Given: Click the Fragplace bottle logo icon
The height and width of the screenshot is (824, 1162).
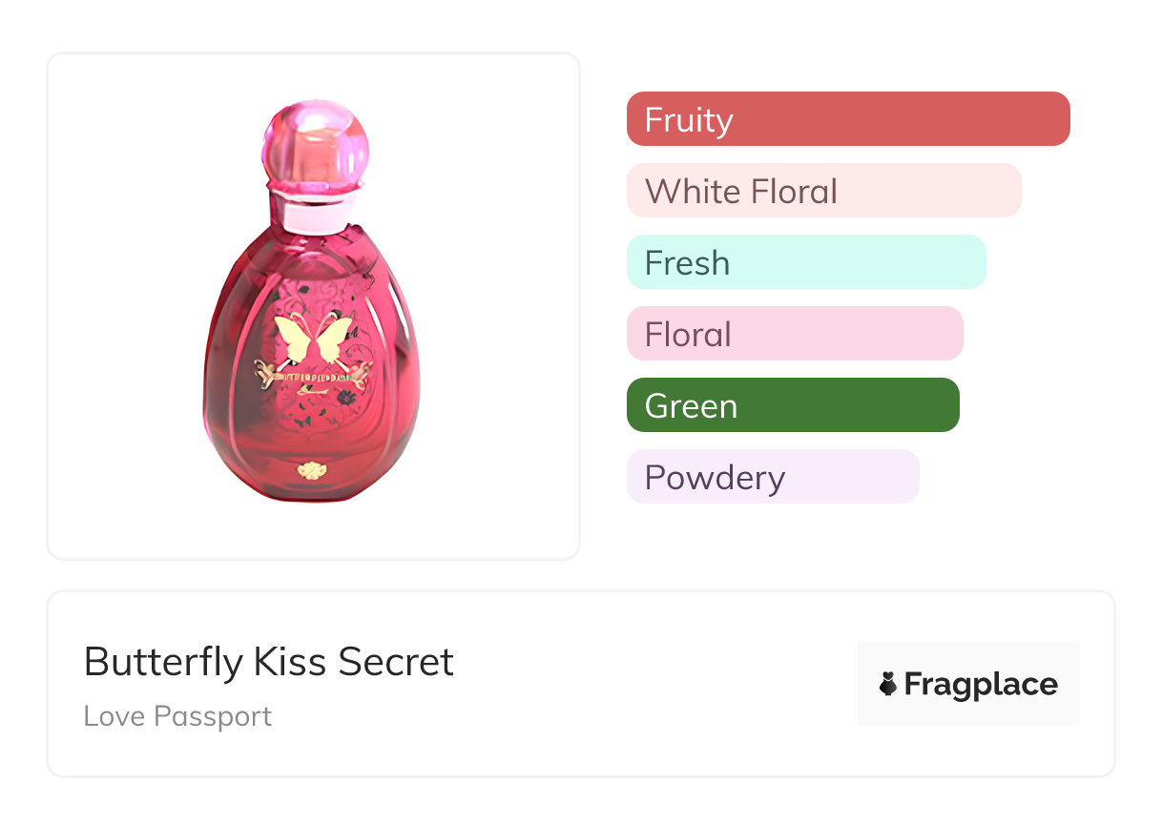Looking at the screenshot, I should pos(888,684).
